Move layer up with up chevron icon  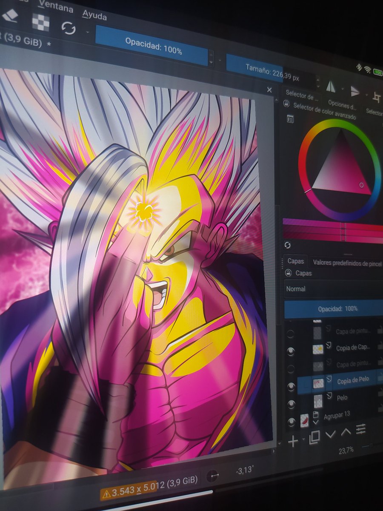[x=346, y=431]
